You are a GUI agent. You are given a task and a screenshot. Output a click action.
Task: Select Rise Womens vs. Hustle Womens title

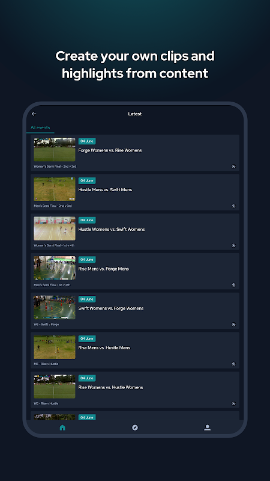[x=110, y=387]
